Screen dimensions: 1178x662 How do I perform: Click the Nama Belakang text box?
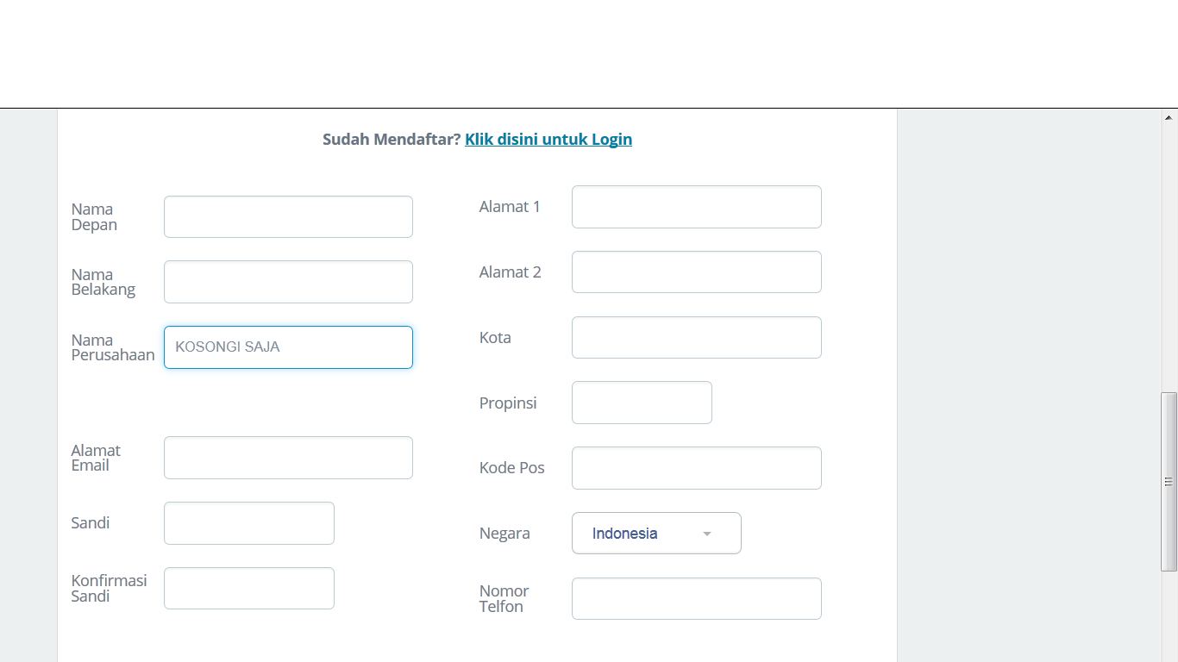coord(288,282)
